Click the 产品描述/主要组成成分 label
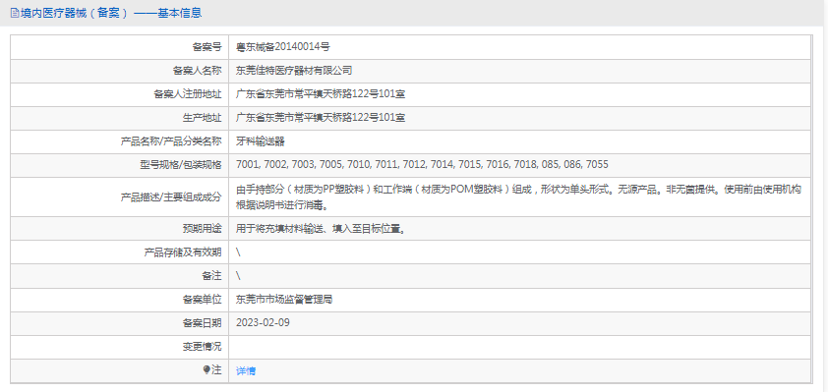This screenshot has height=392, width=828. tap(172, 197)
